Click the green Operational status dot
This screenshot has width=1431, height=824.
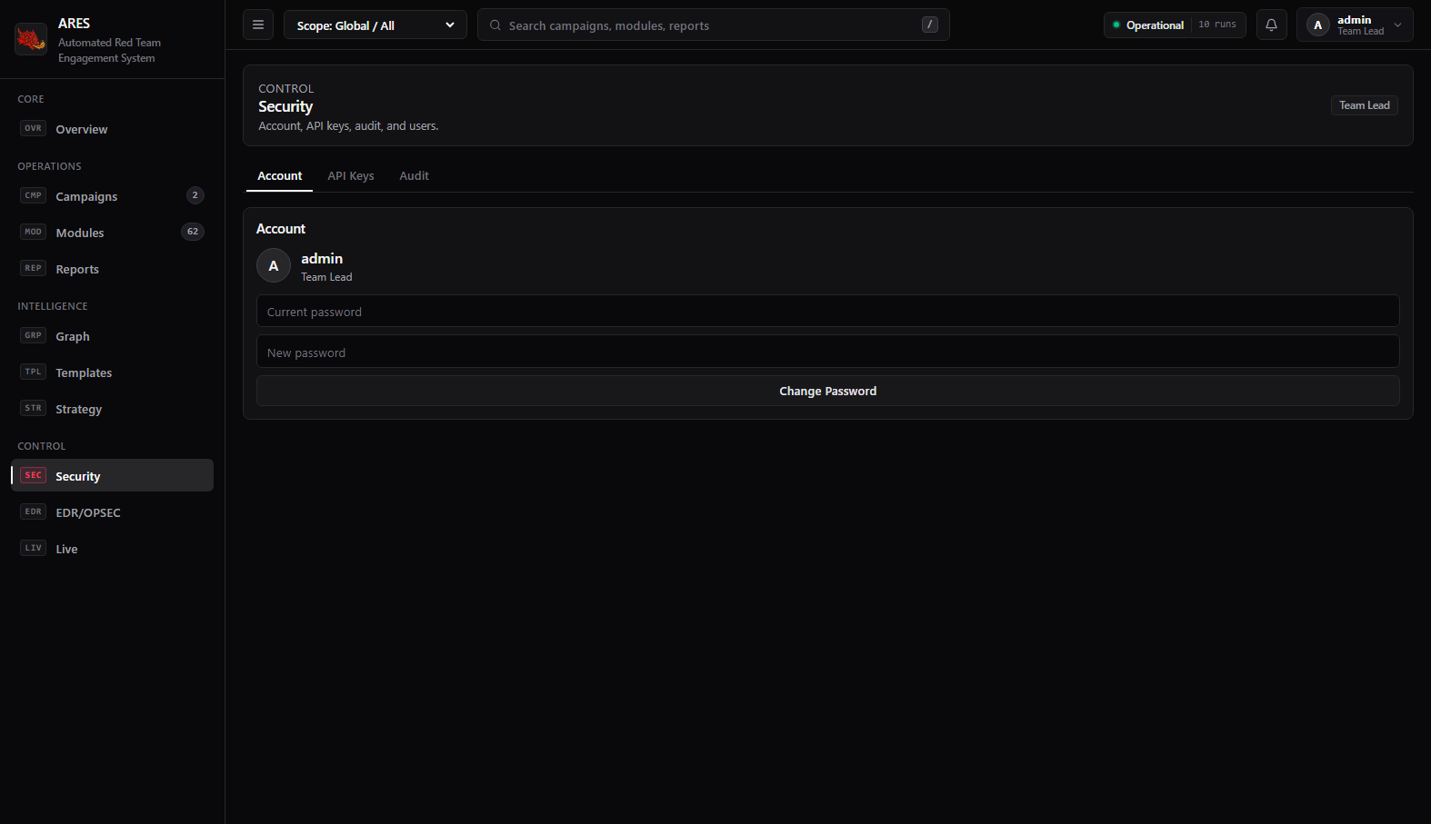(1116, 25)
